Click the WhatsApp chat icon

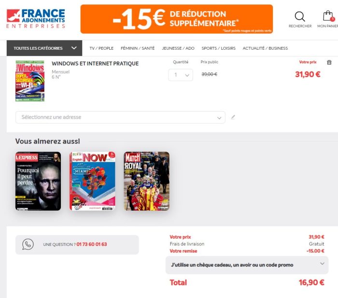point(28,244)
